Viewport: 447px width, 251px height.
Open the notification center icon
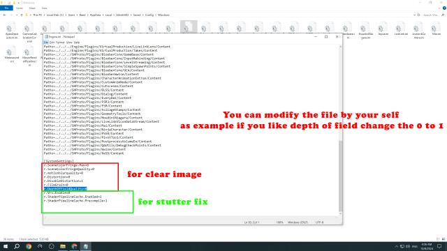tap(439, 246)
